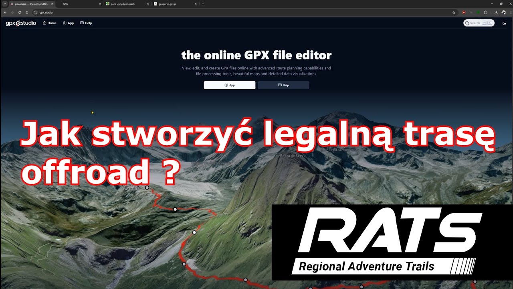Focus the Search box in the navbar
This screenshot has width=513, height=289.
click(x=479, y=23)
